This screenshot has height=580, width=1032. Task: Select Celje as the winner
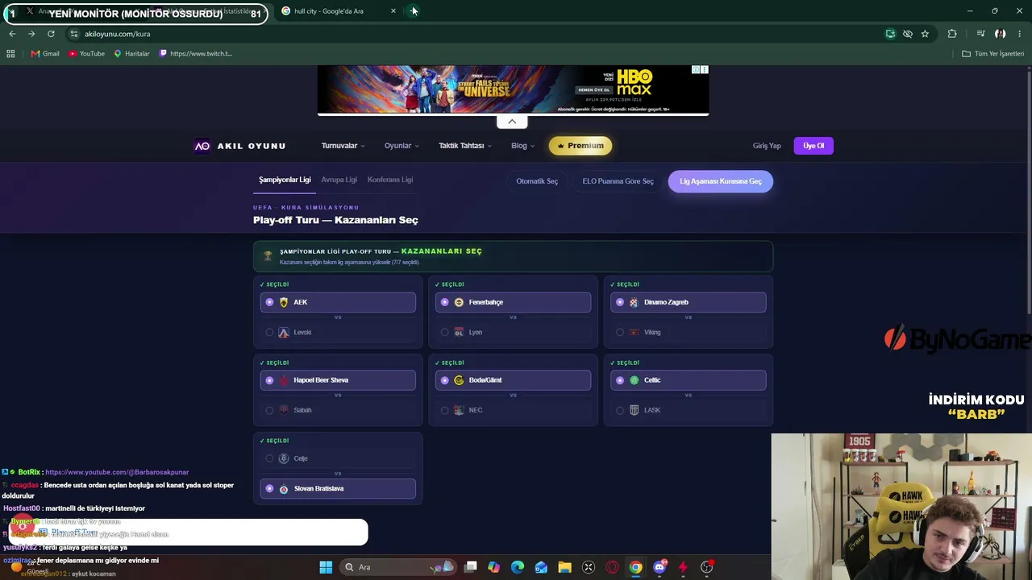pyautogui.click(x=338, y=458)
